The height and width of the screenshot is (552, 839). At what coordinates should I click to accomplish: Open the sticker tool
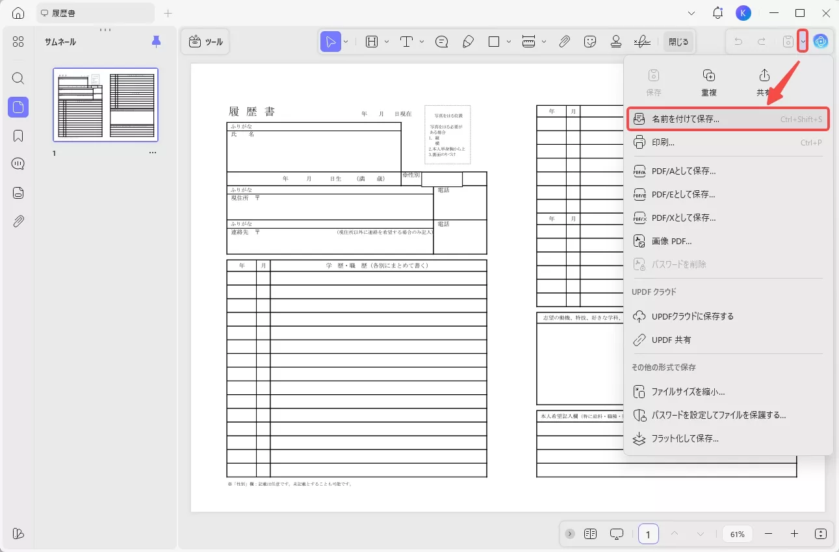coord(590,42)
